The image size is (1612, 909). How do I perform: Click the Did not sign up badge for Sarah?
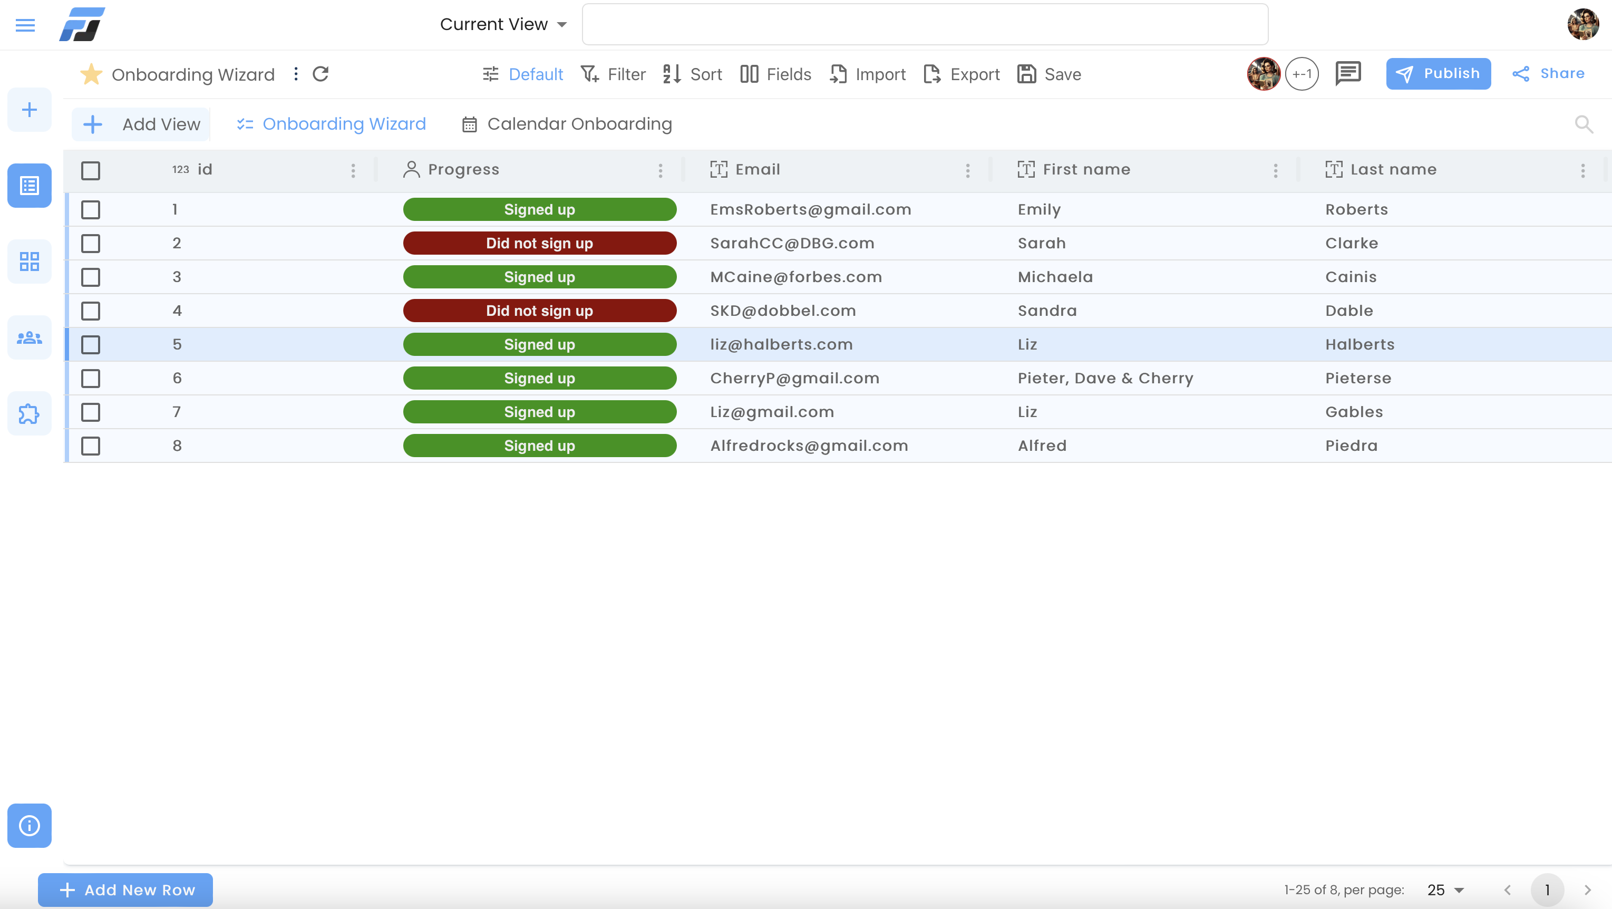point(539,244)
